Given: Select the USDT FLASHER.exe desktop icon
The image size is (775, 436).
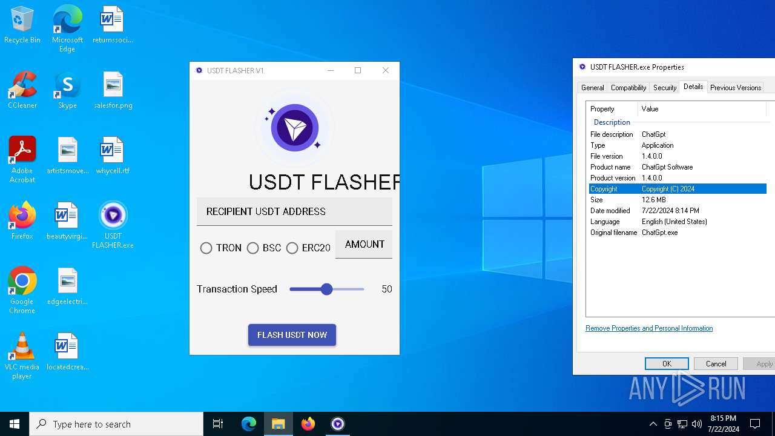Looking at the screenshot, I should coord(113,225).
